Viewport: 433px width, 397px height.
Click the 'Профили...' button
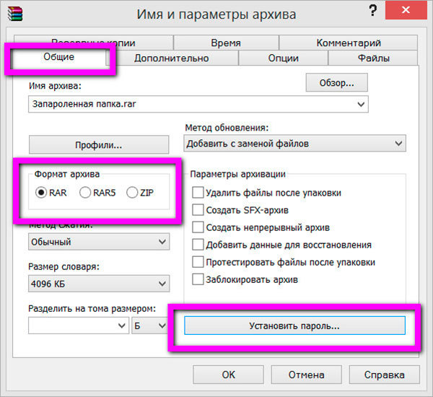coord(99,145)
